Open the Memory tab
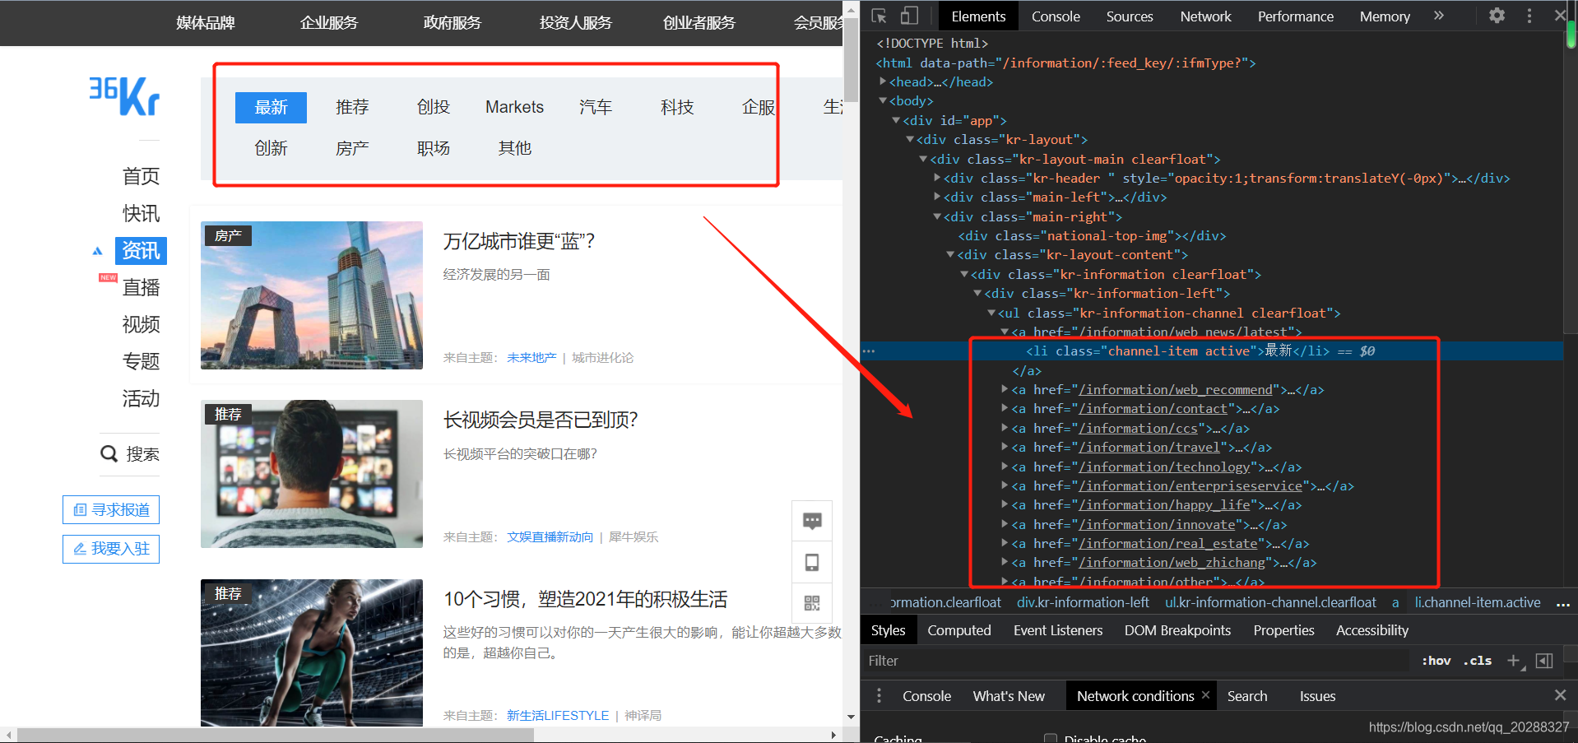This screenshot has width=1578, height=743. tap(1385, 16)
